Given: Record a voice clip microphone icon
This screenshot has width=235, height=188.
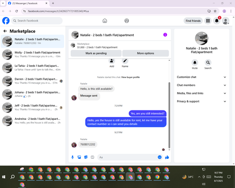Looking at the screenshot, I should [x=72, y=157].
